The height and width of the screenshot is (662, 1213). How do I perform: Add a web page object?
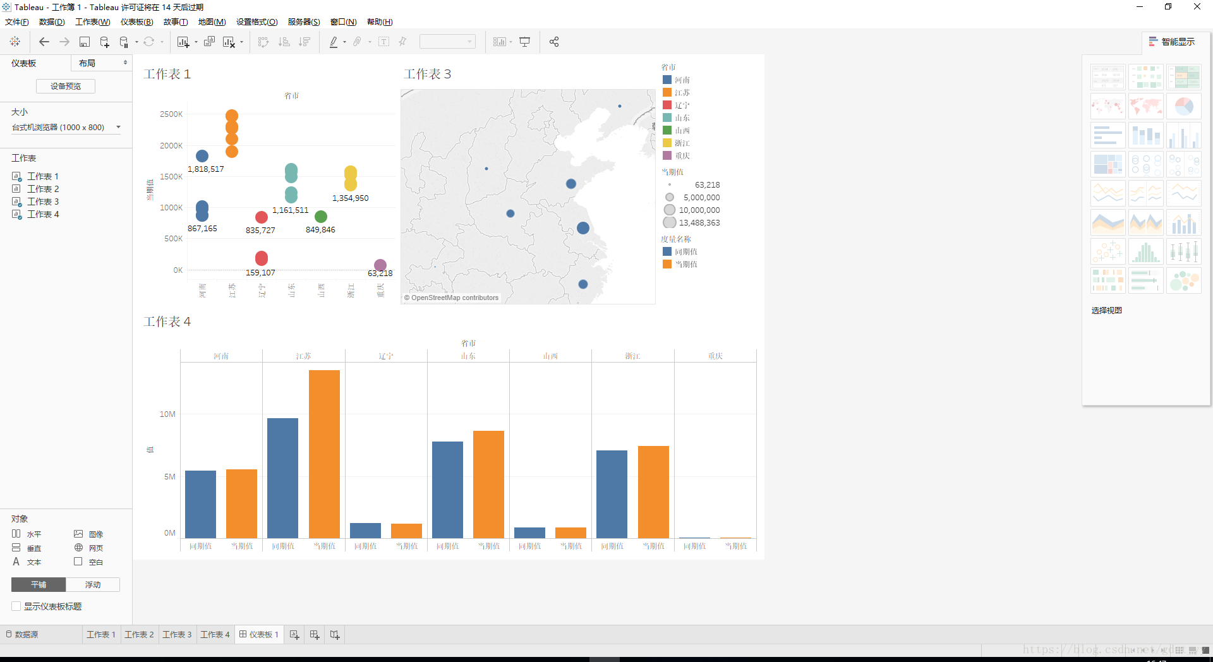(88, 548)
